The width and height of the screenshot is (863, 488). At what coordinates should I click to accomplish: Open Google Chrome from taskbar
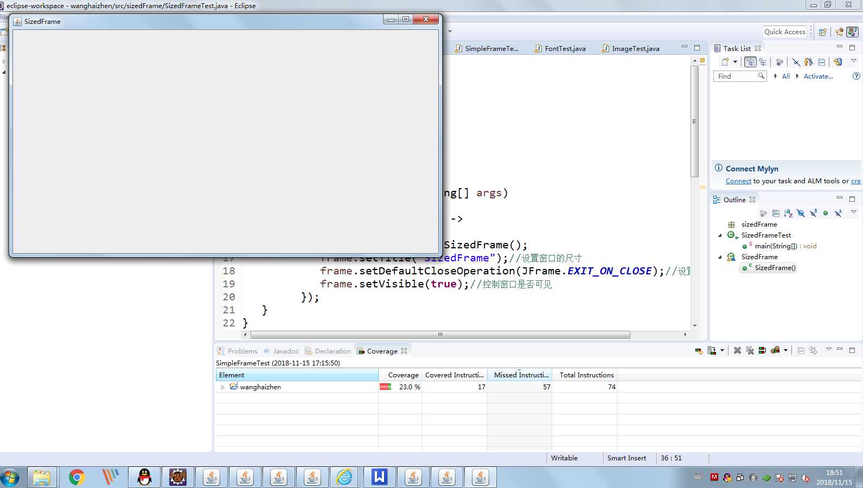point(77,477)
